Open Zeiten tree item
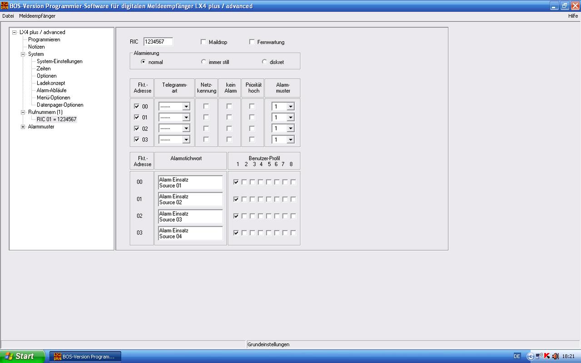The width and height of the screenshot is (581, 363). point(44,69)
